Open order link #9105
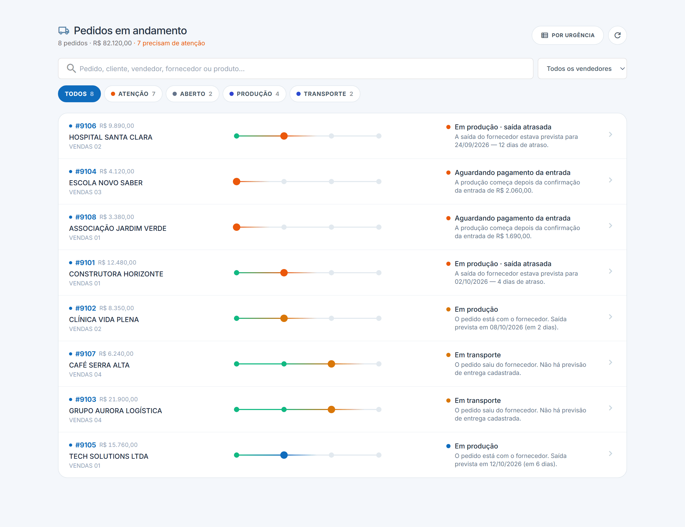The height and width of the screenshot is (527, 685). tap(86, 445)
